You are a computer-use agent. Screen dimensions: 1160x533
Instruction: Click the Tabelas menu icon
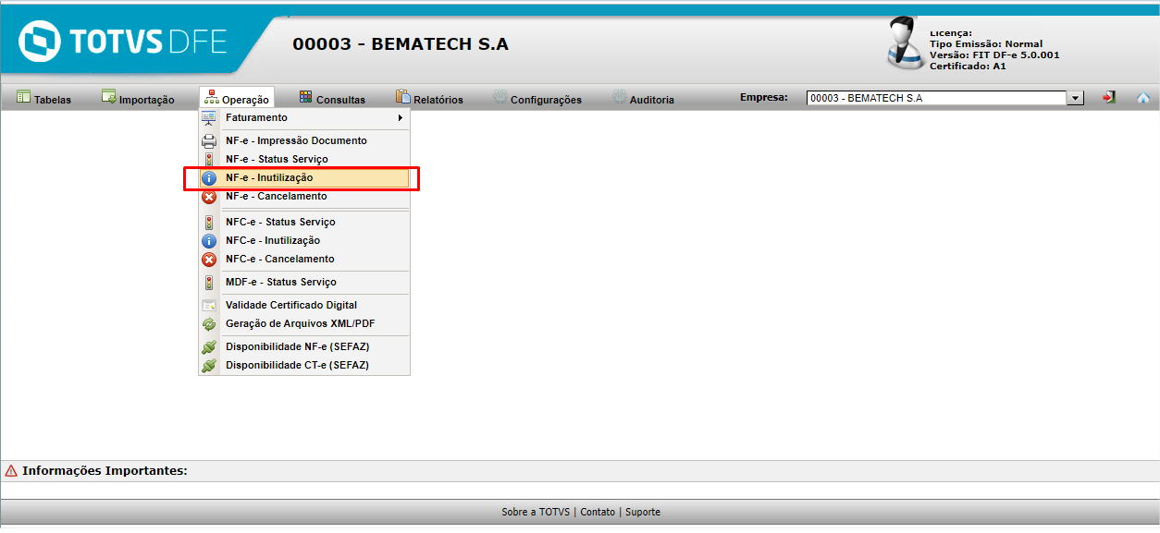pyautogui.click(x=24, y=97)
